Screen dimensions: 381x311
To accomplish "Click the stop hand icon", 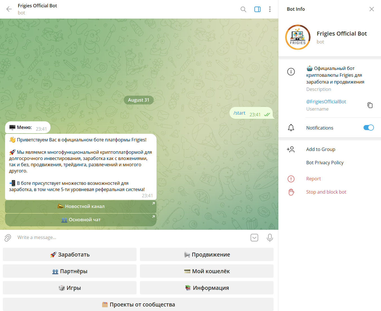I will (291, 192).
